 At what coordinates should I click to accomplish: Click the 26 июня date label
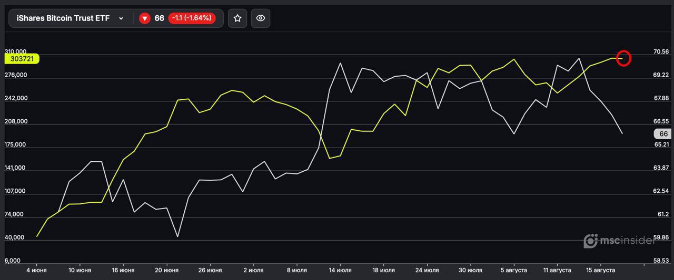coord(210,270)
